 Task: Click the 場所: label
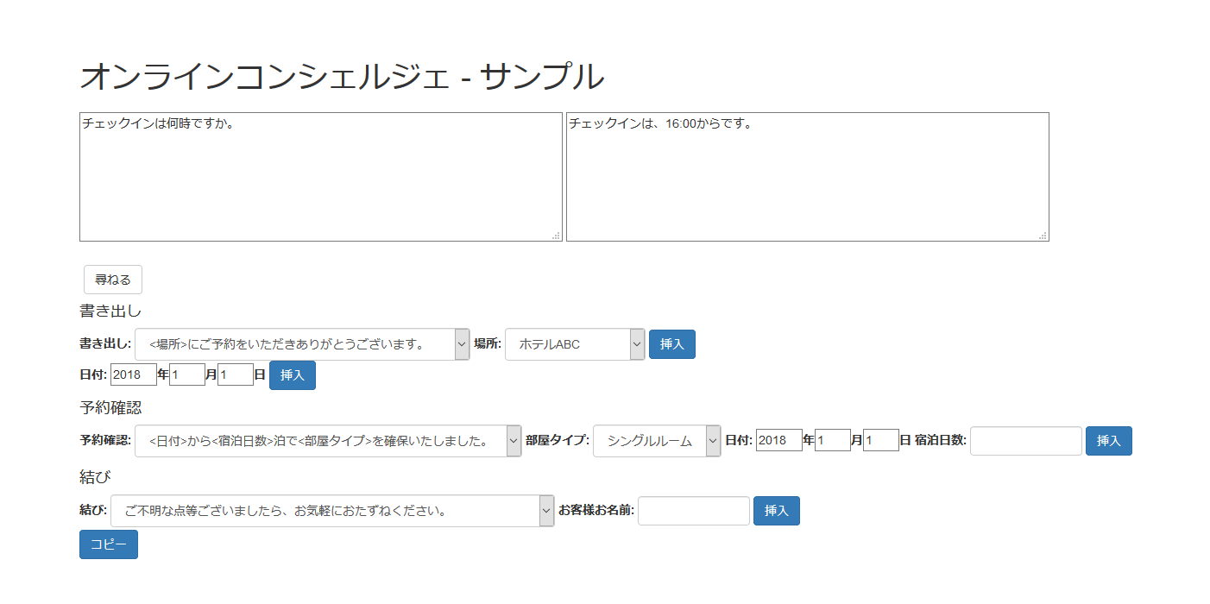pos(488,344)
